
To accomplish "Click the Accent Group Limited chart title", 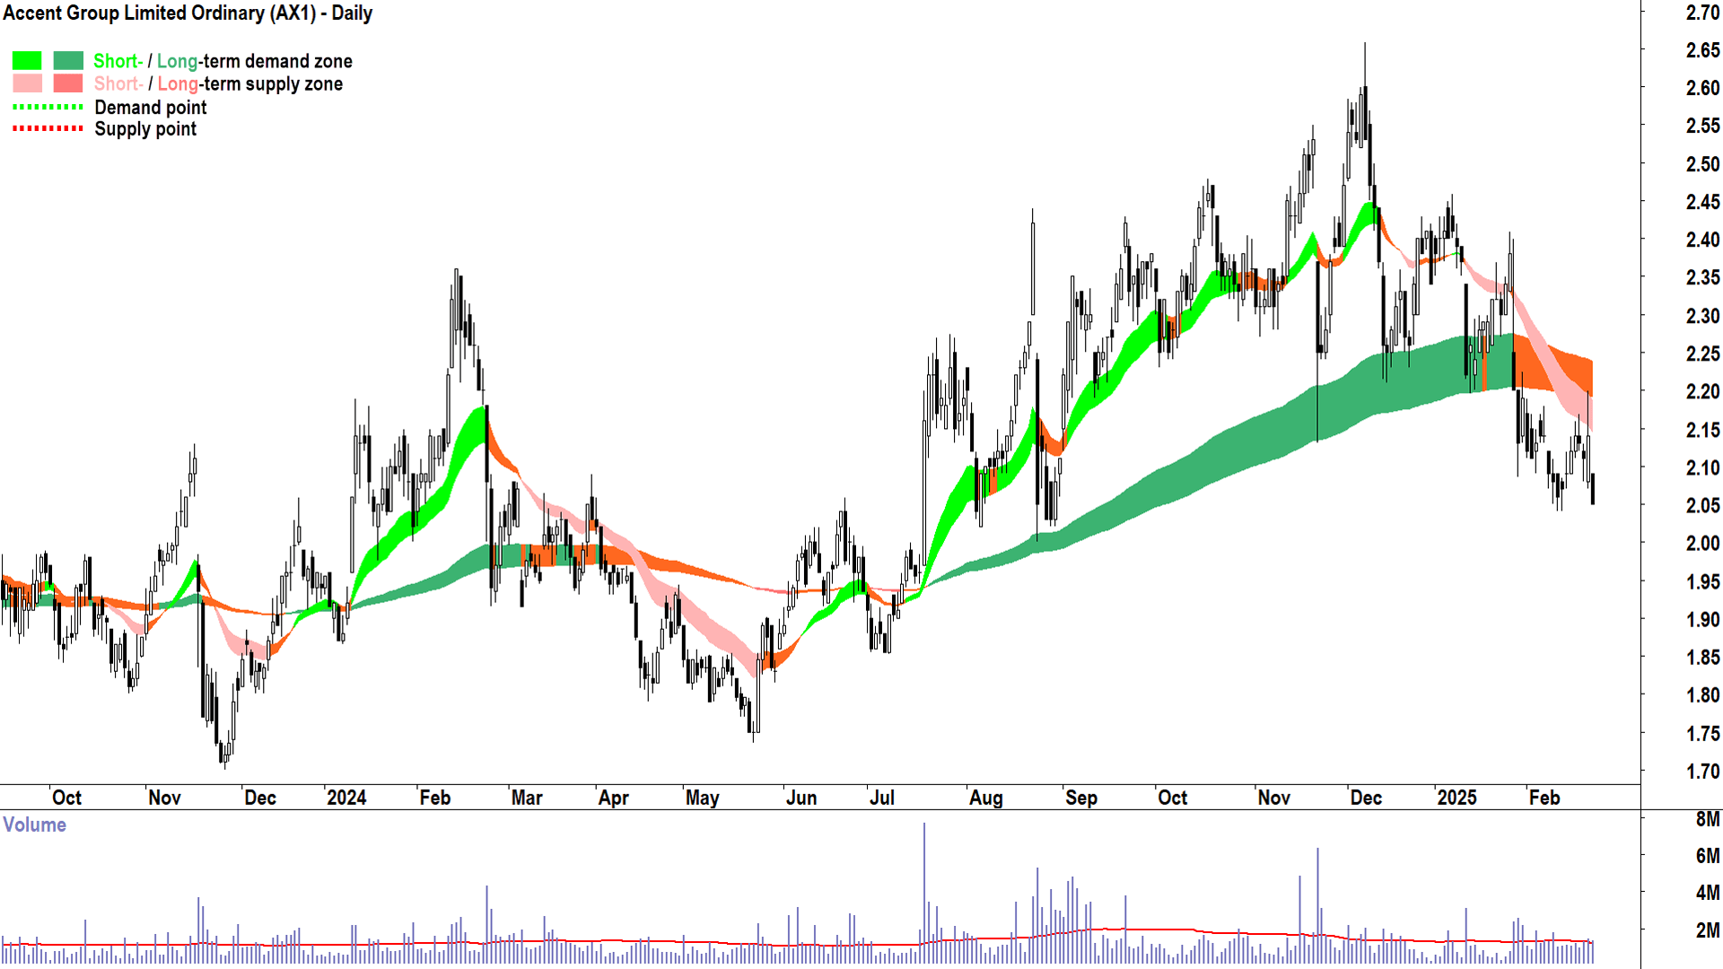I will [x=188, y=13].
